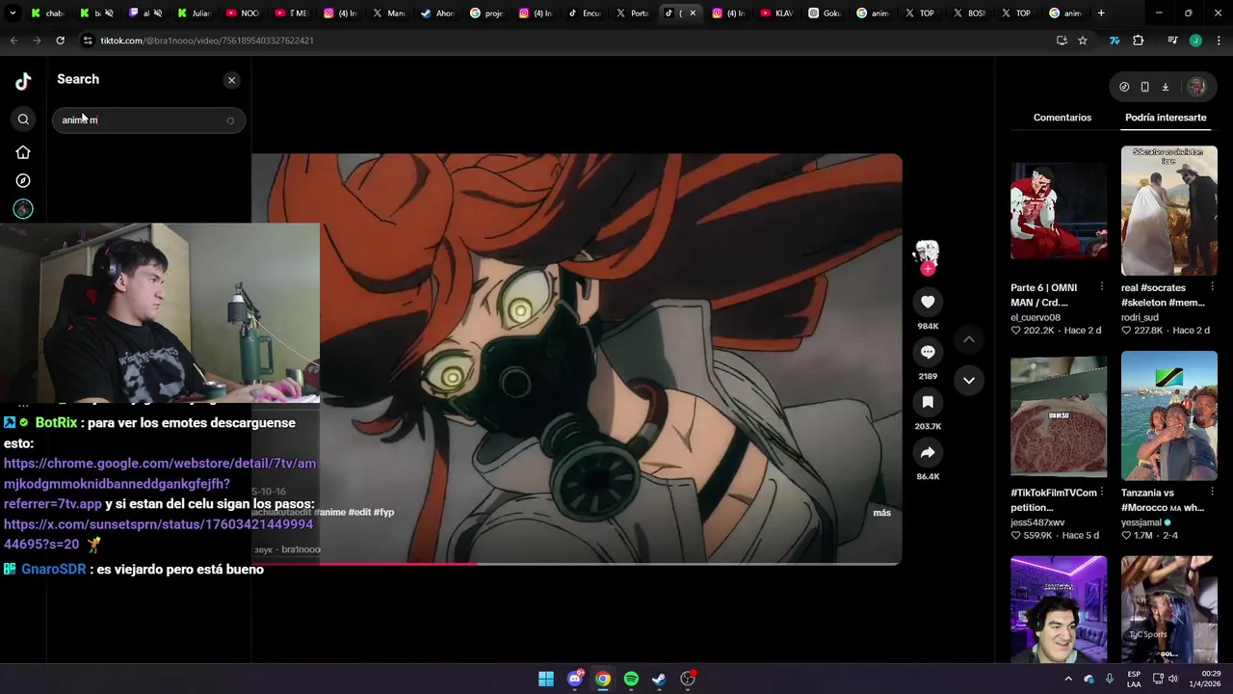The width and height of the screenshot is (1233, 694).
Task: Share video with the arrow icon
Action: point(928,453)
